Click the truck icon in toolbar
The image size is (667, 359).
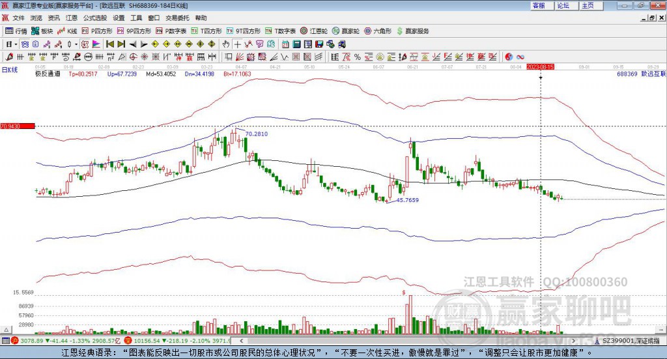(341, 44)
